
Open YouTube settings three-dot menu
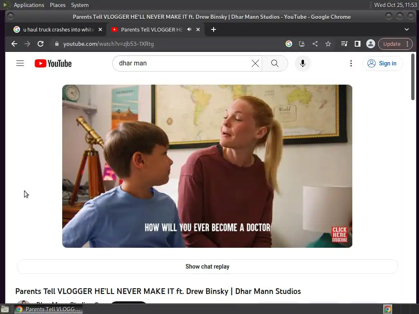351,63
